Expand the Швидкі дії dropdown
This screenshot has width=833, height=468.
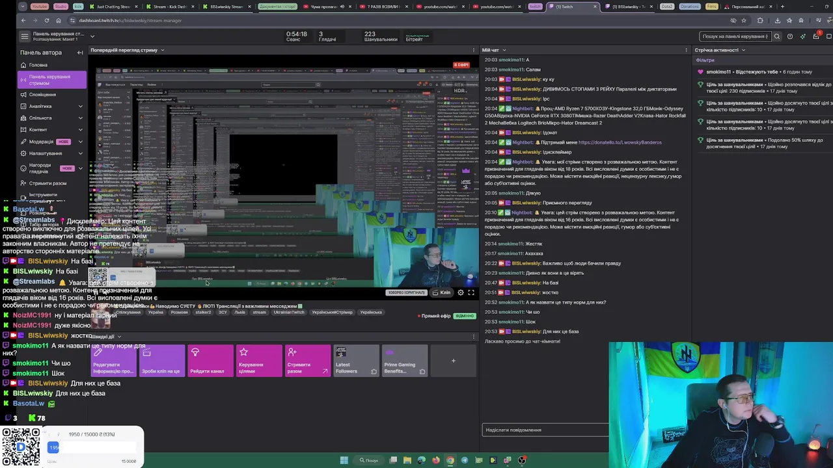tap(119, 337)
